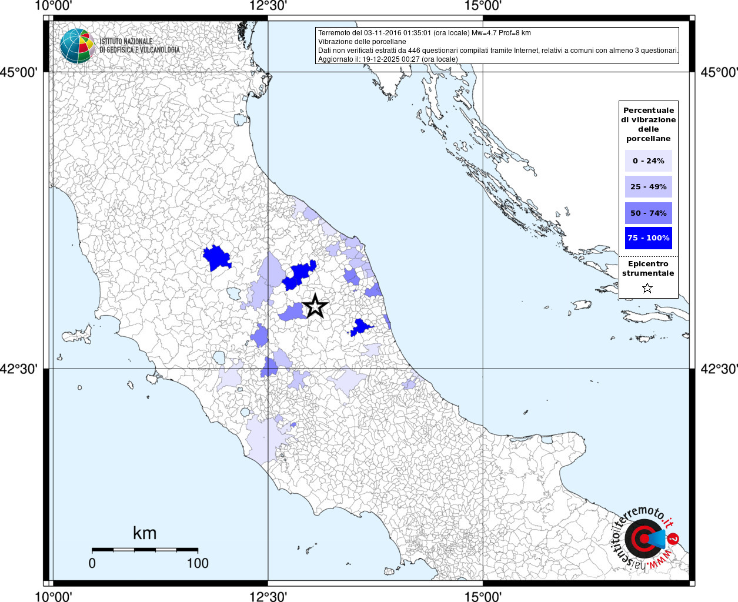Click the 'Aggiornato il: 19-12-2025' line
Screen dimensions: 738x602
coord(388,59)
